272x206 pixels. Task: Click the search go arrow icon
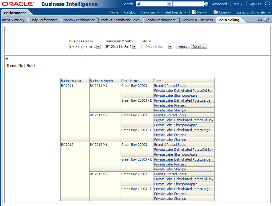pos(206,4)
